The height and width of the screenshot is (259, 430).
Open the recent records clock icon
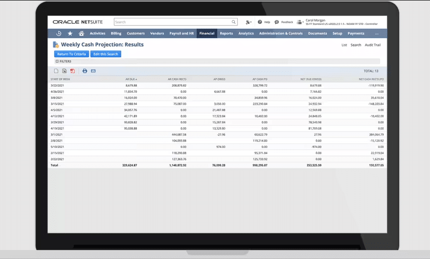coord(59,33)
